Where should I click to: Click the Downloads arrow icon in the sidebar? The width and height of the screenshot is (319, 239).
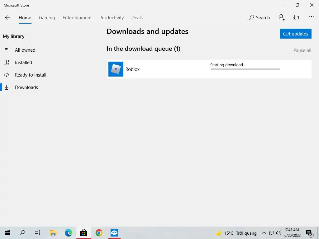click(x=7, y=87)
